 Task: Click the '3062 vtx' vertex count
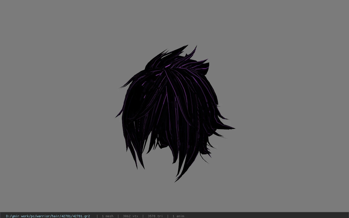tap(130, 216)
